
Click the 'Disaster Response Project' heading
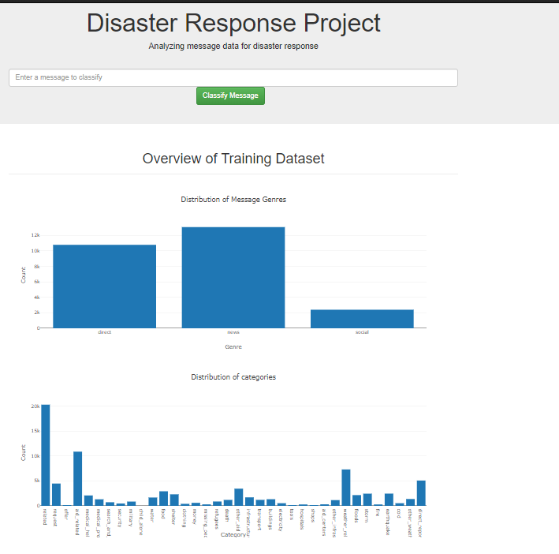233,23
